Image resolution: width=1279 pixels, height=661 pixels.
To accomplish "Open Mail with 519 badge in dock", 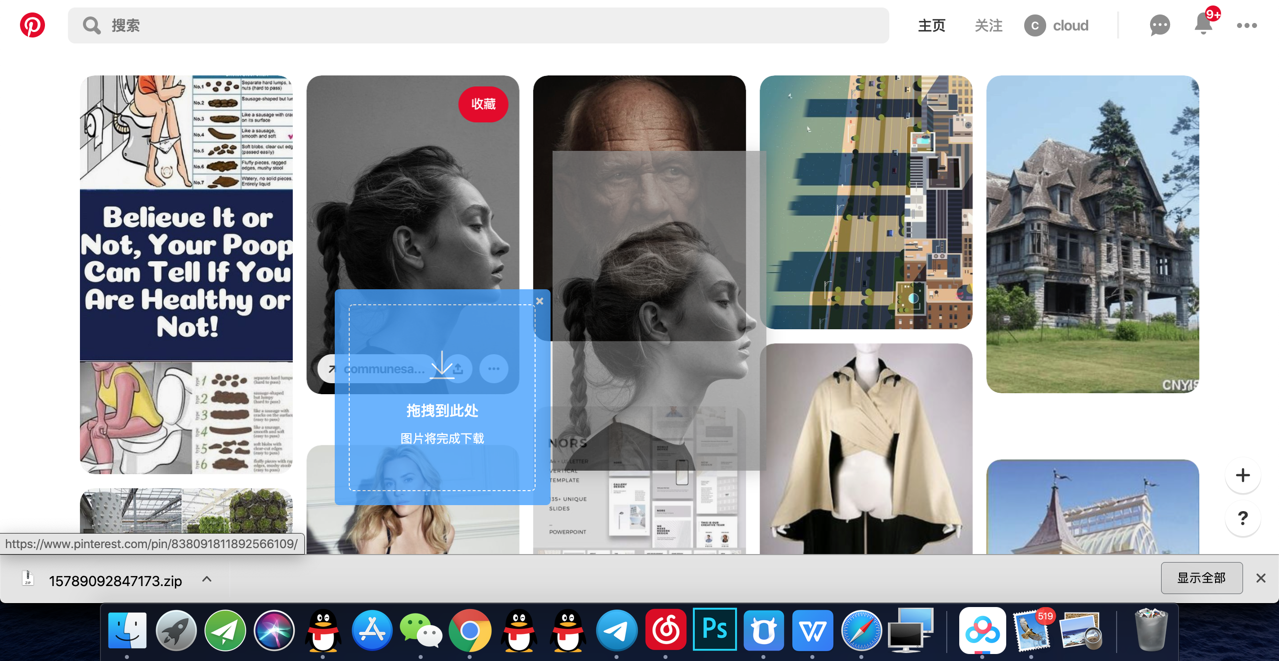I will [x=1032, y=631].
